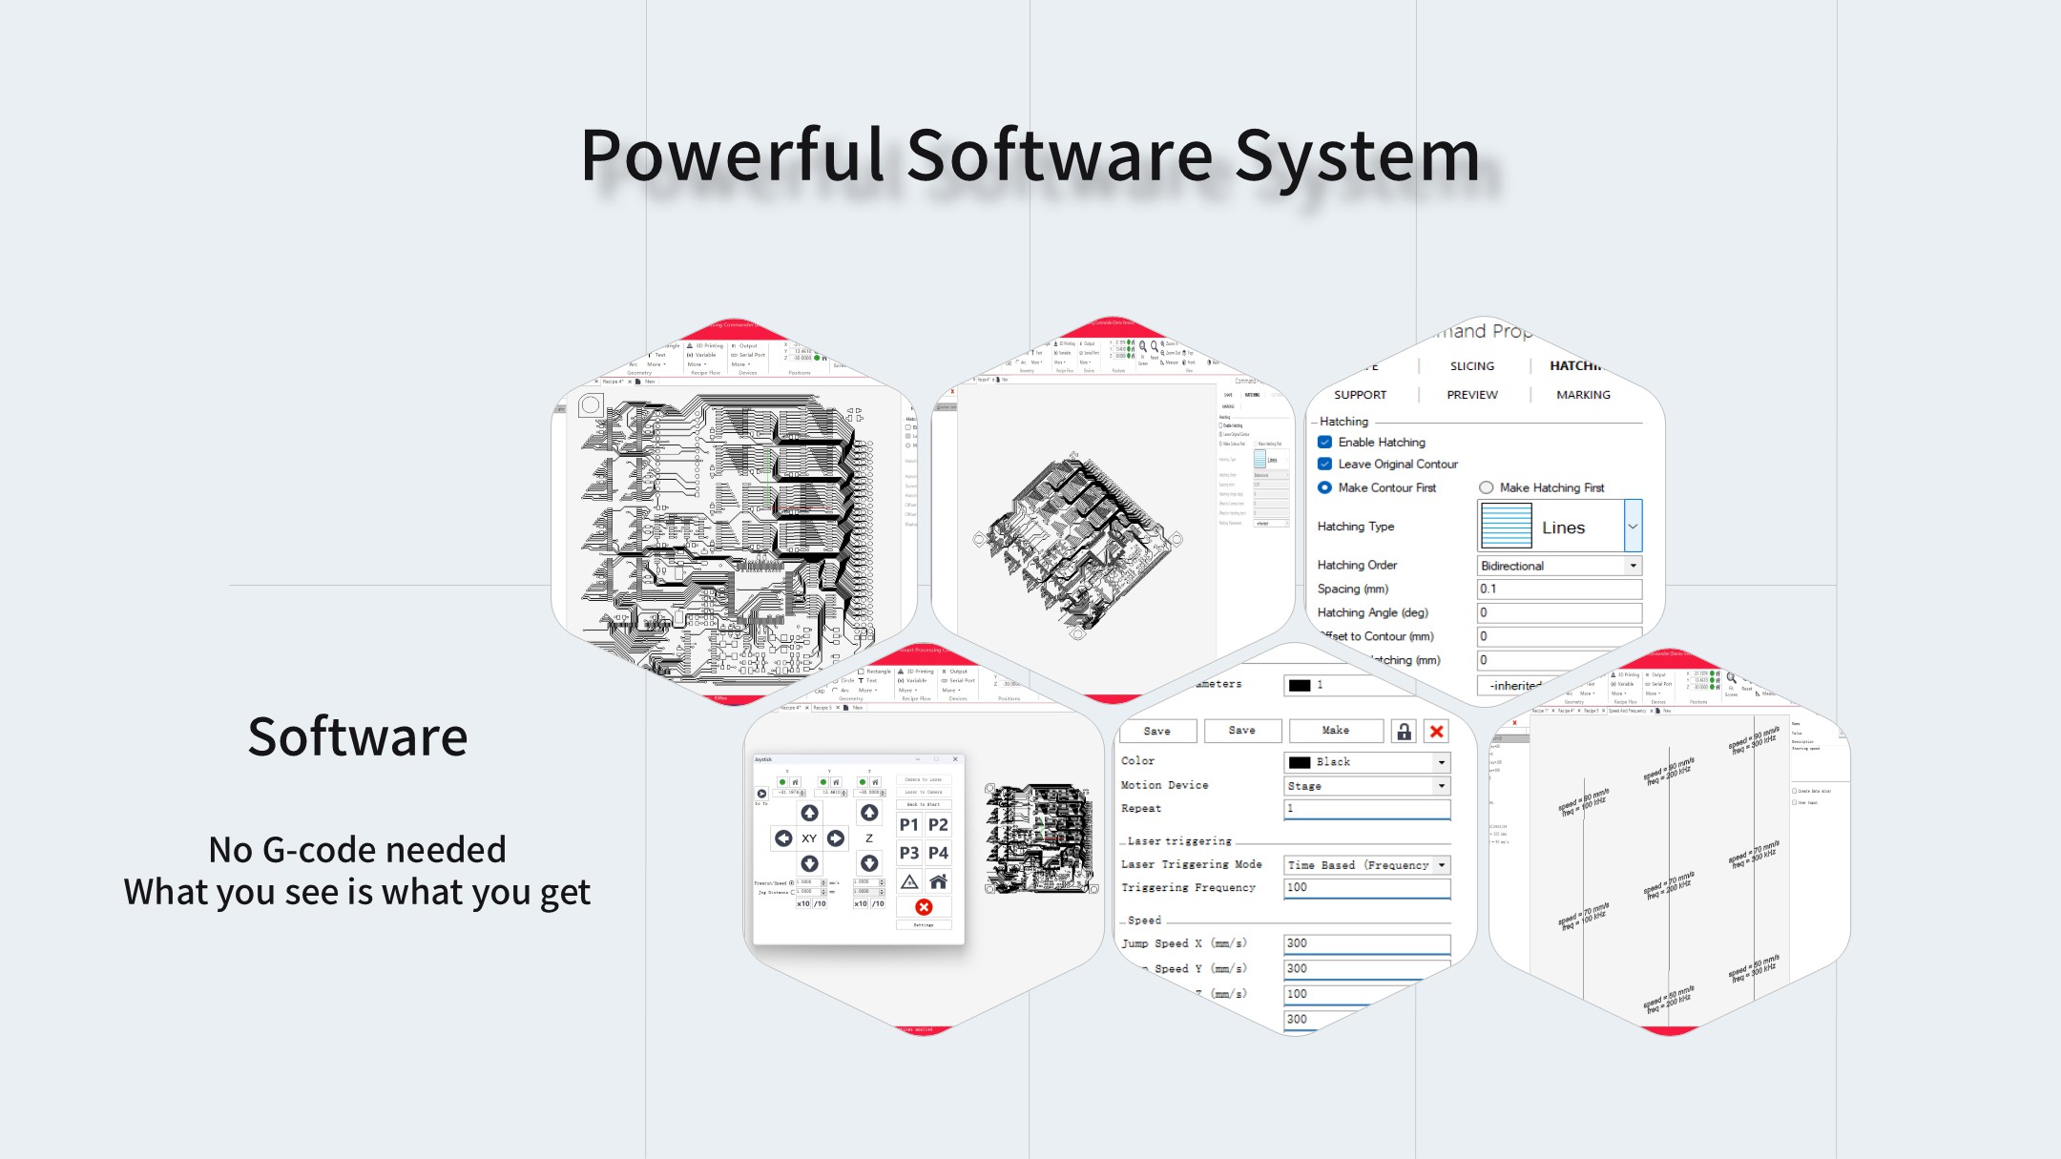Toggle the Leave Original Contour checkbox
Image resolution: width=2061 pixels, height=1159 pixels.
pyautogui.click(x=1324, y=464)
